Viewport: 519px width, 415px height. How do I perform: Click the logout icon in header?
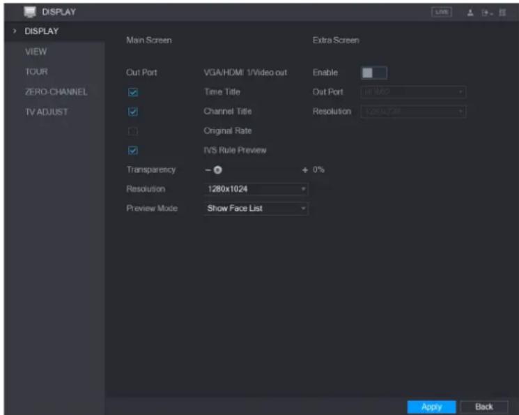pyautogui.click(x=486, y=13)
